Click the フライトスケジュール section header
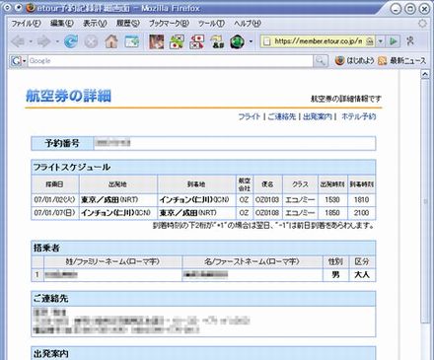Viewport: 434px width, 360px height. point(203,167)
